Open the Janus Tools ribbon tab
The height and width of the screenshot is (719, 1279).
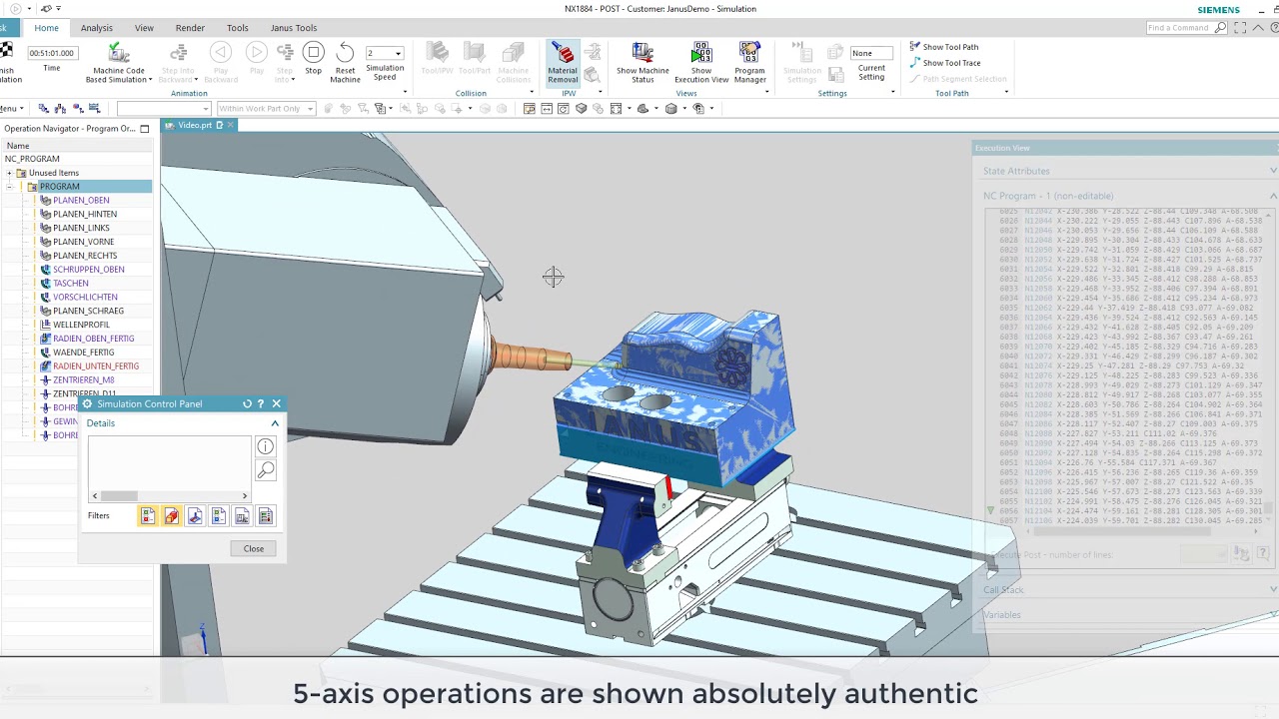(x=294, y=28)
